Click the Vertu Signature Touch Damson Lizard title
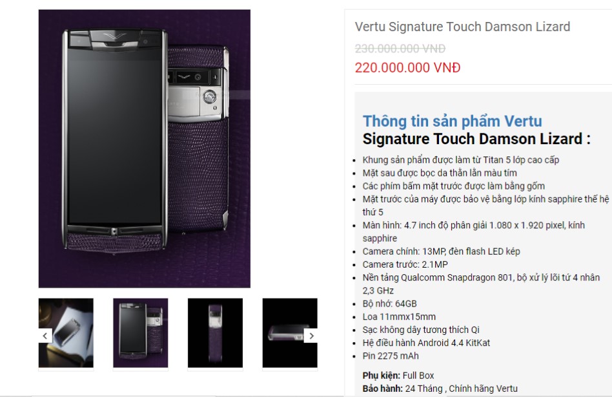 click(462, 27)
